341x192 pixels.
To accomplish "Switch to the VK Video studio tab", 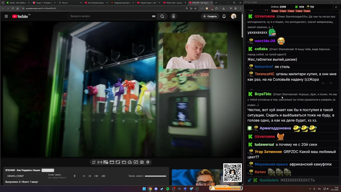I will coord(44,3).
